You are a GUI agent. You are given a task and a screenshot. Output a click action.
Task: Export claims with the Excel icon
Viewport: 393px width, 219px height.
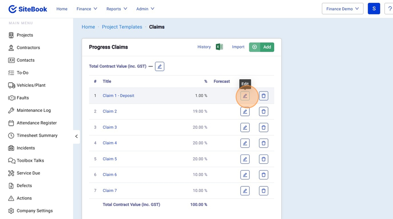(219, 47)
